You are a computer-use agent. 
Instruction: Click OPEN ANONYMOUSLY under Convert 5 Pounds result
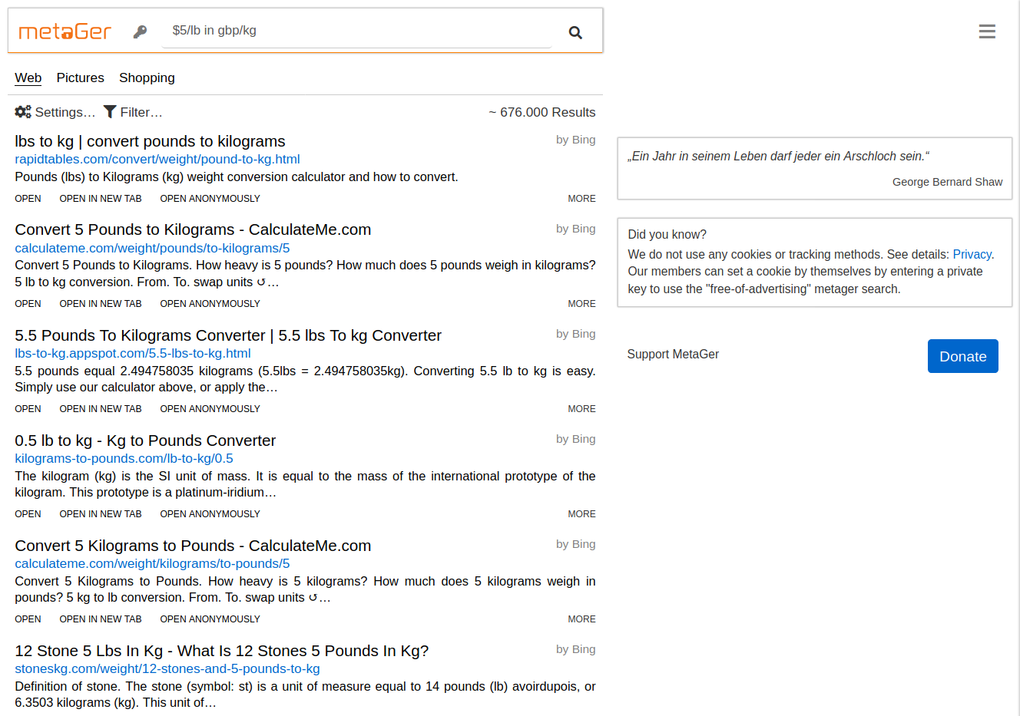pos(210,304)
